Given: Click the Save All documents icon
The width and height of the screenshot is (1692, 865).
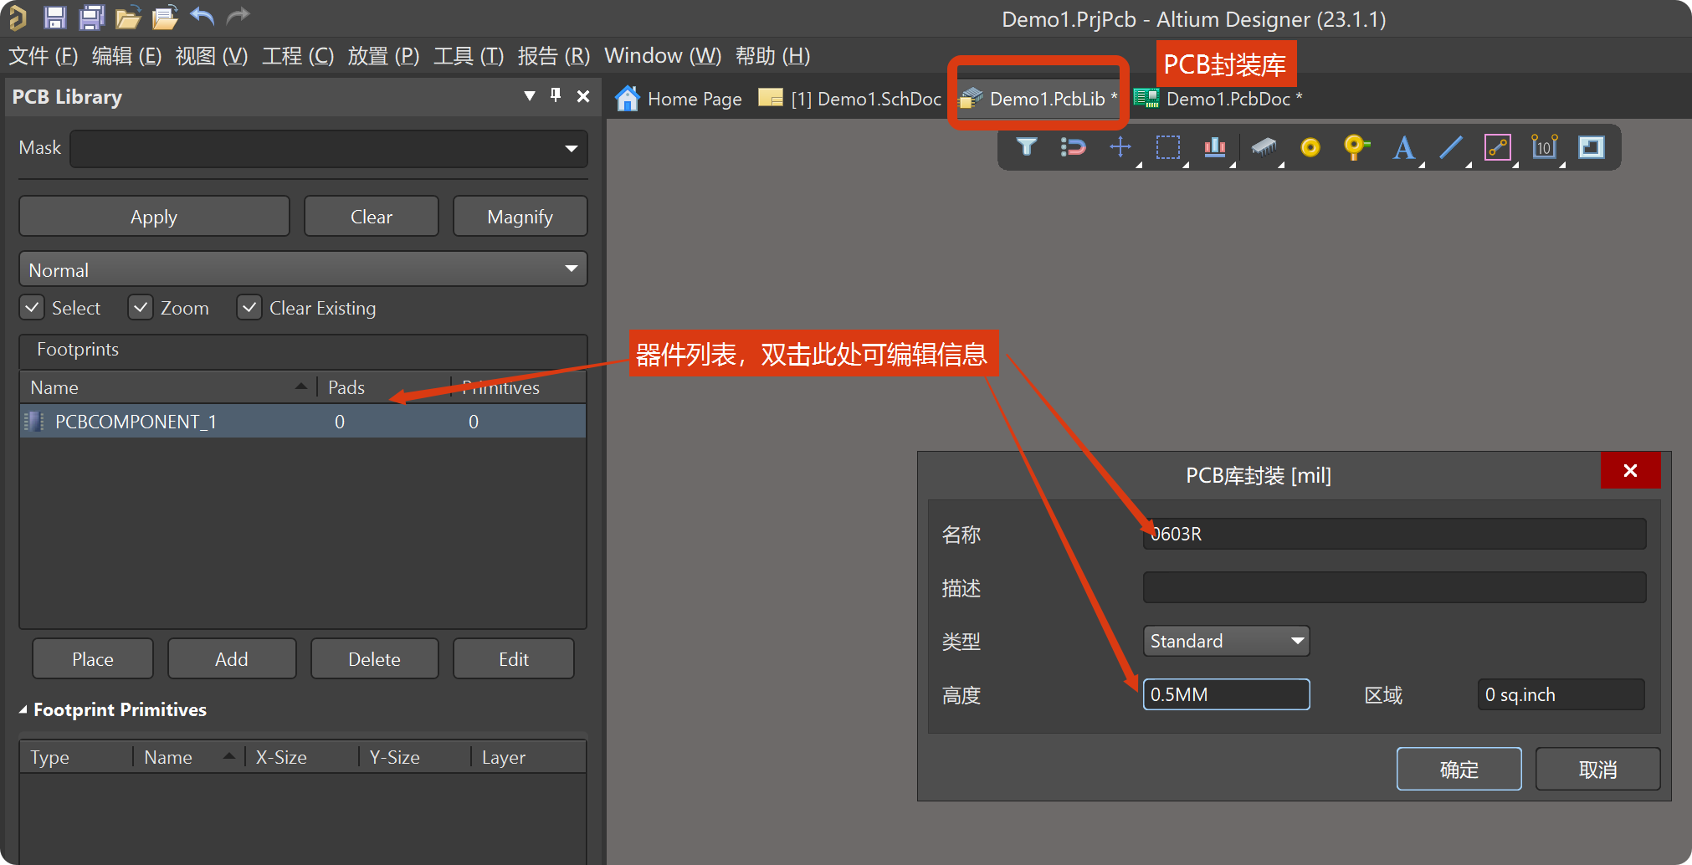Looking at the screenshot, I should tap(91, 17).
